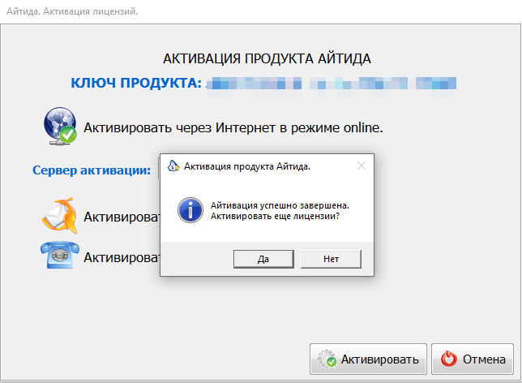Select the blue telephone activation icon
The image size is (522, 383).
60,255
